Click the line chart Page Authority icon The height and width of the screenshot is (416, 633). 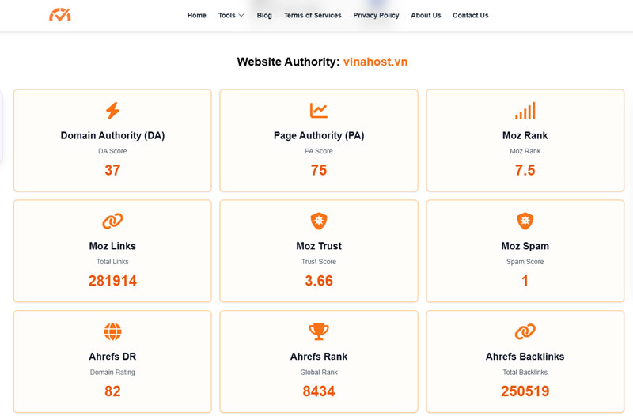[x=319, y=111]
